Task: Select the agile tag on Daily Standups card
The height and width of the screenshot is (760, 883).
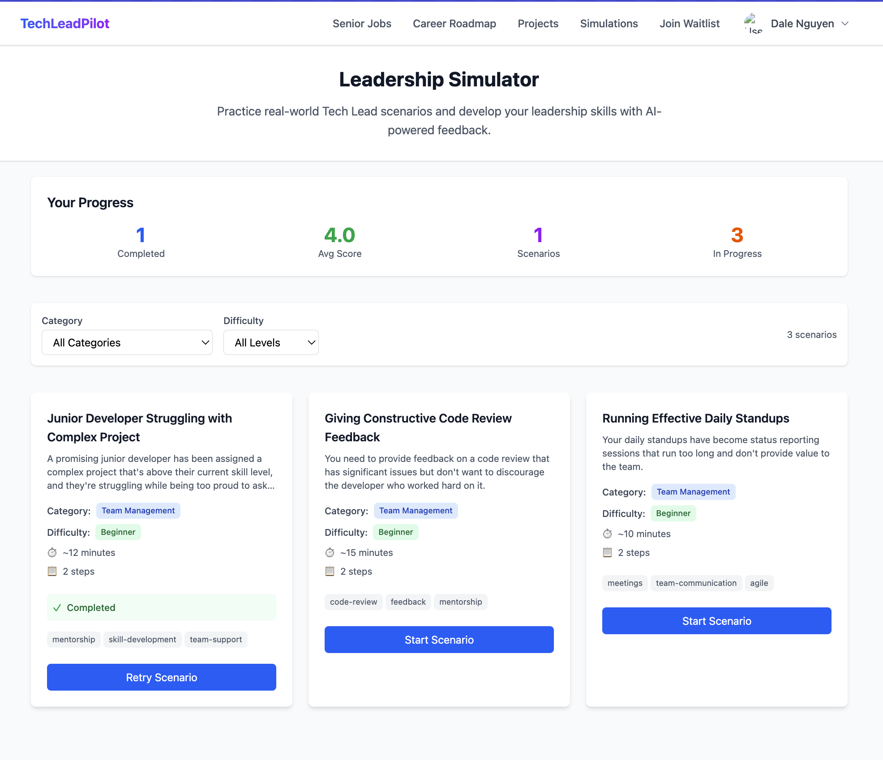Action: [759, 583]
